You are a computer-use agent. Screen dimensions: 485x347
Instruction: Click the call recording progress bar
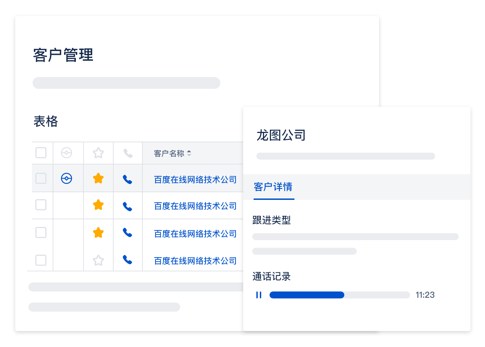[x=339, y=295]
